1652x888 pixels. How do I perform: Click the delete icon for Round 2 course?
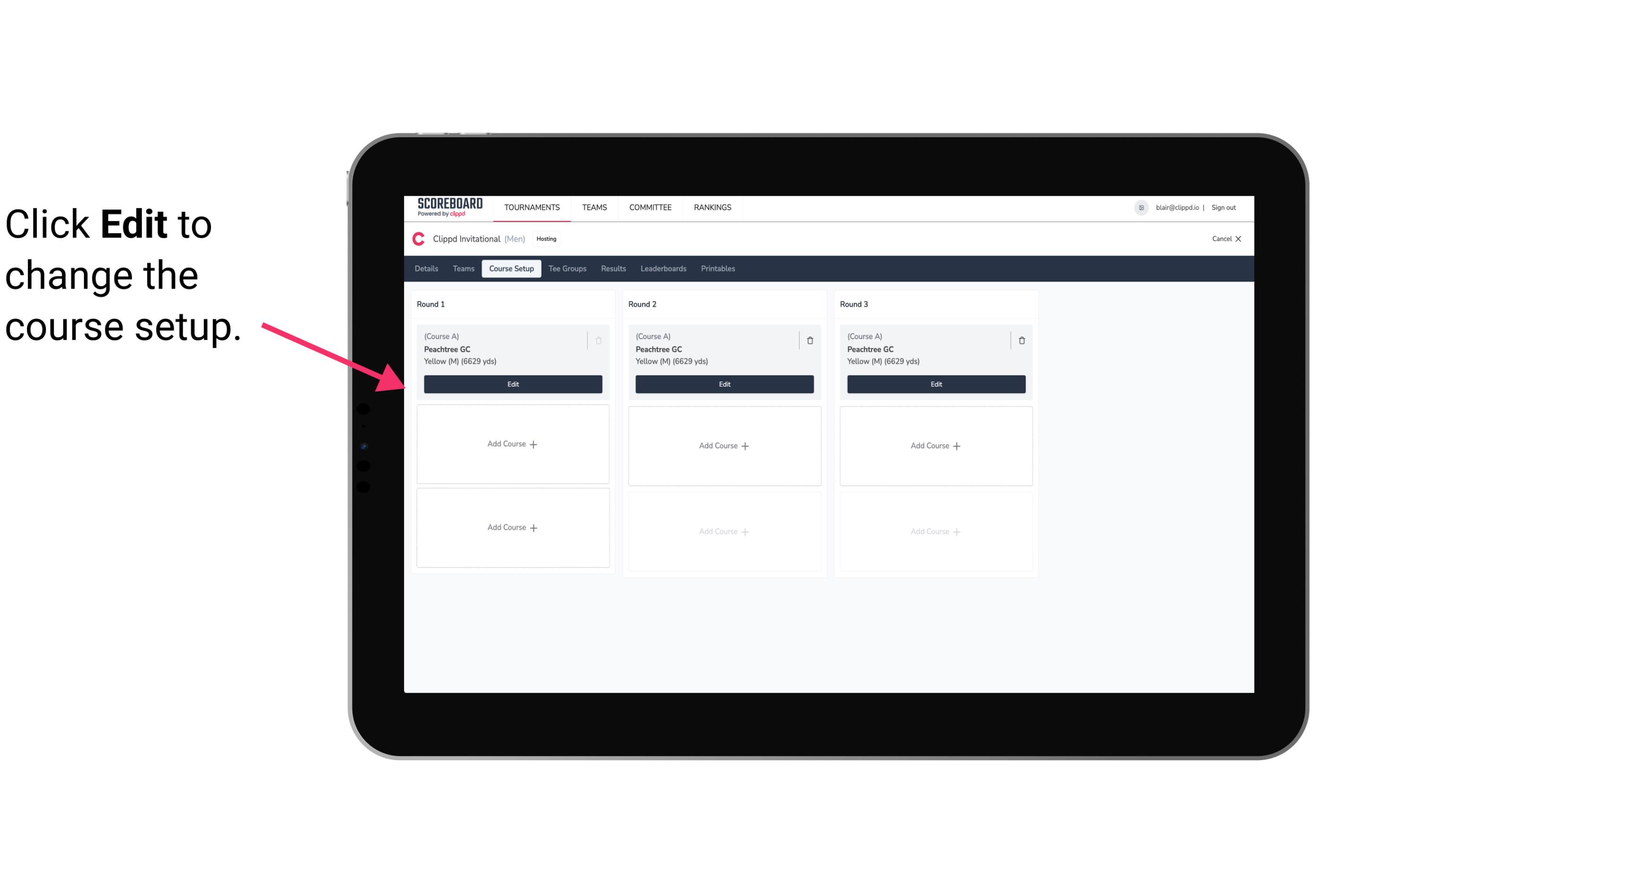click(x=809, y=340)
